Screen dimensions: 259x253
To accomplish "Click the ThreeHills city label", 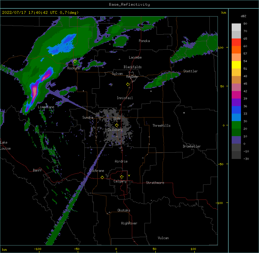I will (161, 126).
